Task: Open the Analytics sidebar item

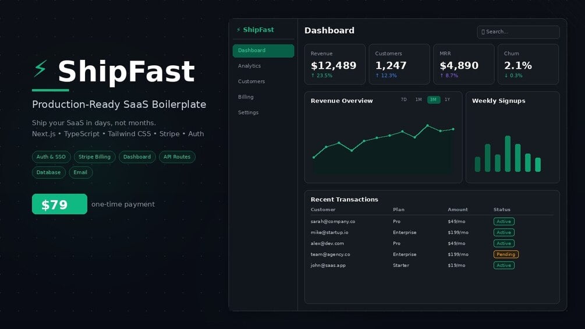Action: [x=264, y=66]
